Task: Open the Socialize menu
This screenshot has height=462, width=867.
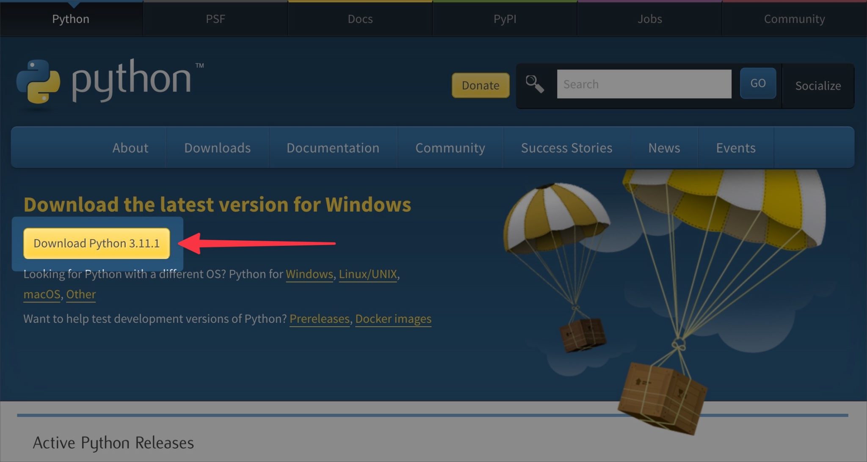Action: click(818, 85)
